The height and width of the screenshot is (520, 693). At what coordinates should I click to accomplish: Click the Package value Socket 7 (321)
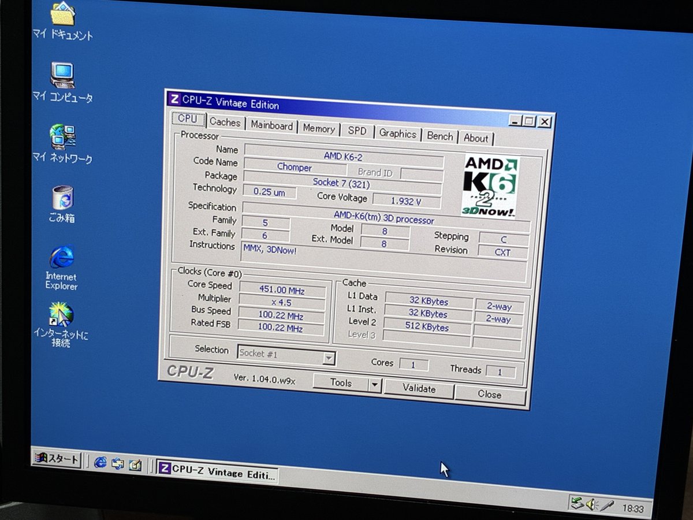[342, 183]
